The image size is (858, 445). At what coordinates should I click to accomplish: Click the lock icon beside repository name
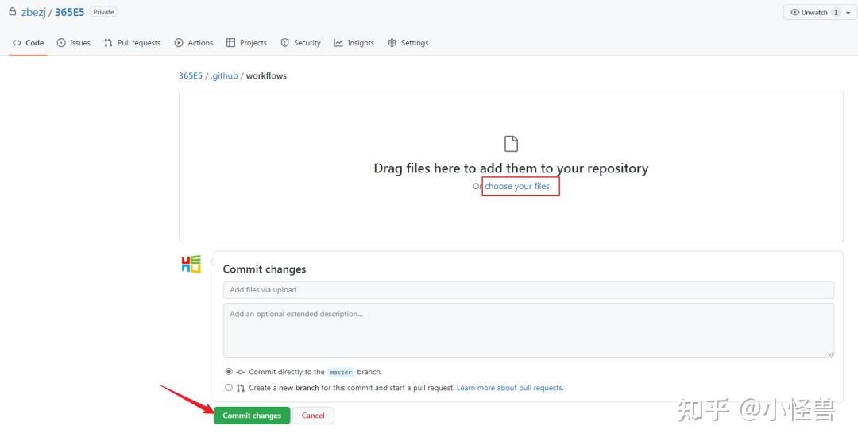[x=13, y=12]
